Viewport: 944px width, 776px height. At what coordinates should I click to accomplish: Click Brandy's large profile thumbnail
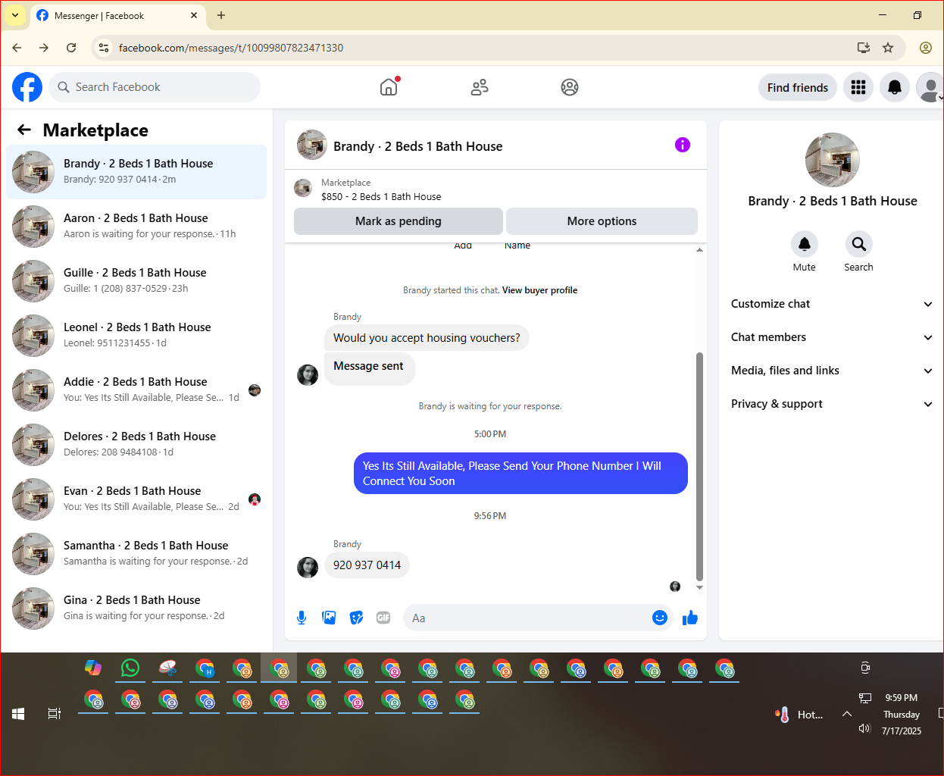[x=833, y=160]
